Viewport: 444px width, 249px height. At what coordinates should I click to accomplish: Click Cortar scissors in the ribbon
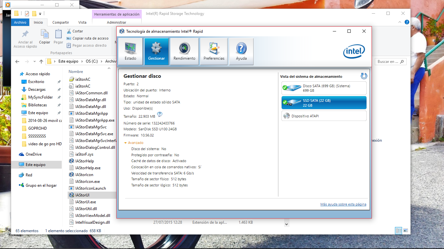click(75, 31)
